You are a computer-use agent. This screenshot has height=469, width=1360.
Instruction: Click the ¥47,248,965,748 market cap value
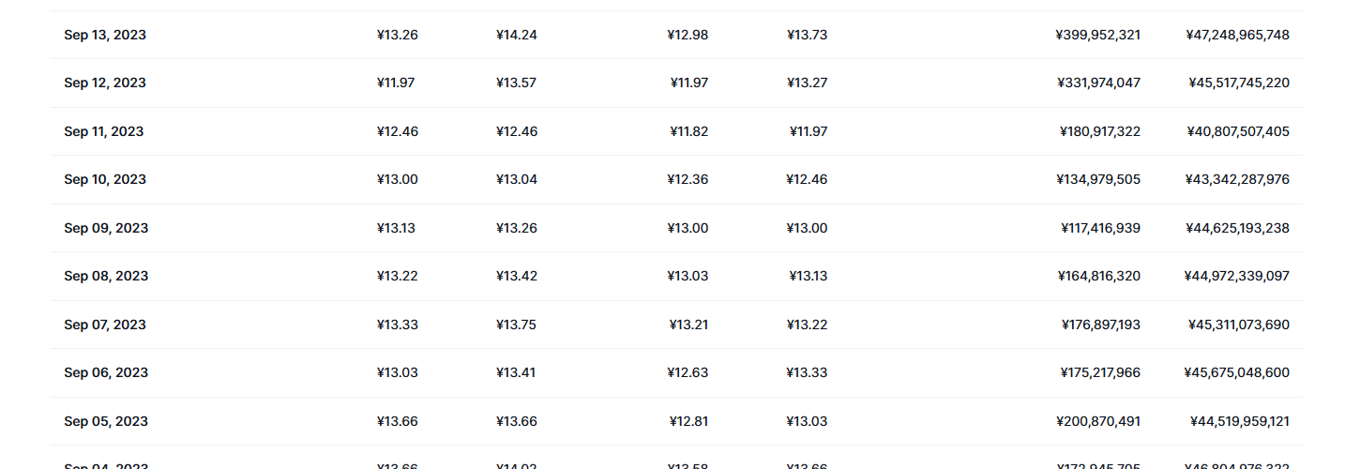point(1237,35)
